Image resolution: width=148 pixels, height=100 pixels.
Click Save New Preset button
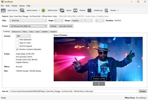tap(66, 26)
